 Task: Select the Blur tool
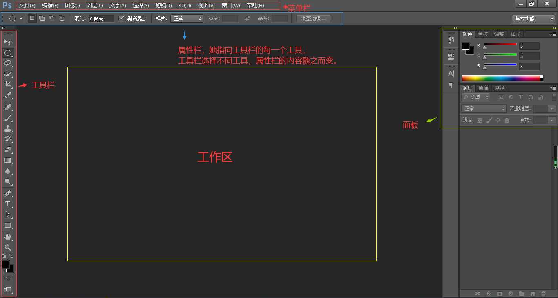click(8, 171)
